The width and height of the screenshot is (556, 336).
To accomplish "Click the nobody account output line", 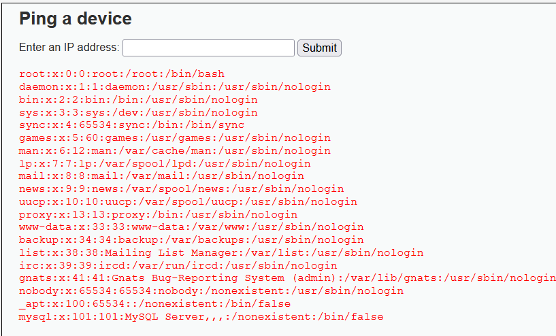I will 211,291.
